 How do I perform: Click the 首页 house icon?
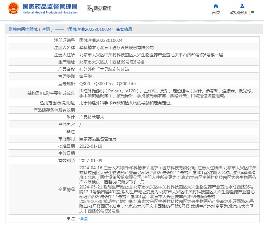[216, 6]
